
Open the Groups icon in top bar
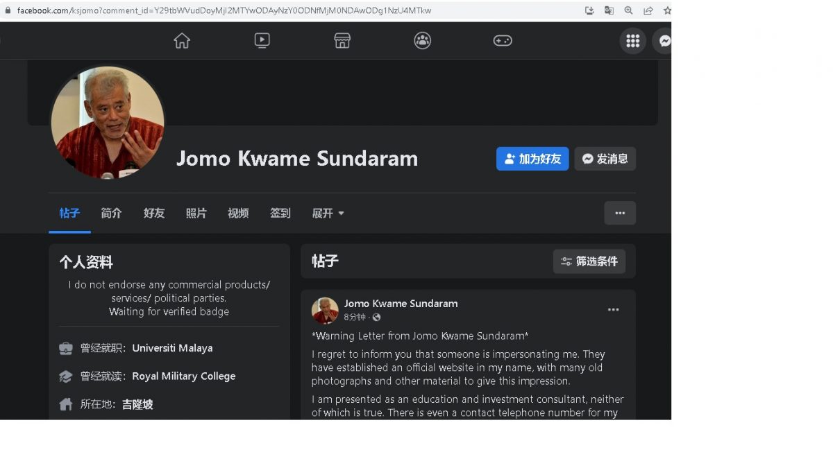point(422,41)
